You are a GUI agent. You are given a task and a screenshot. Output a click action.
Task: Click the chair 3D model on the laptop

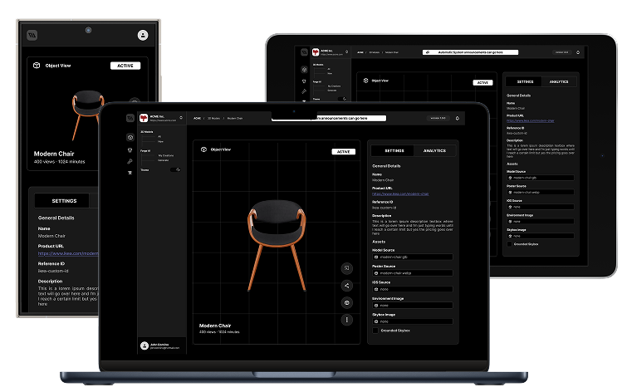coord(277,245)
